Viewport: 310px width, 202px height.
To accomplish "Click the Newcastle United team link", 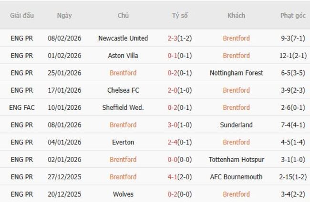I will coord(123,38).
